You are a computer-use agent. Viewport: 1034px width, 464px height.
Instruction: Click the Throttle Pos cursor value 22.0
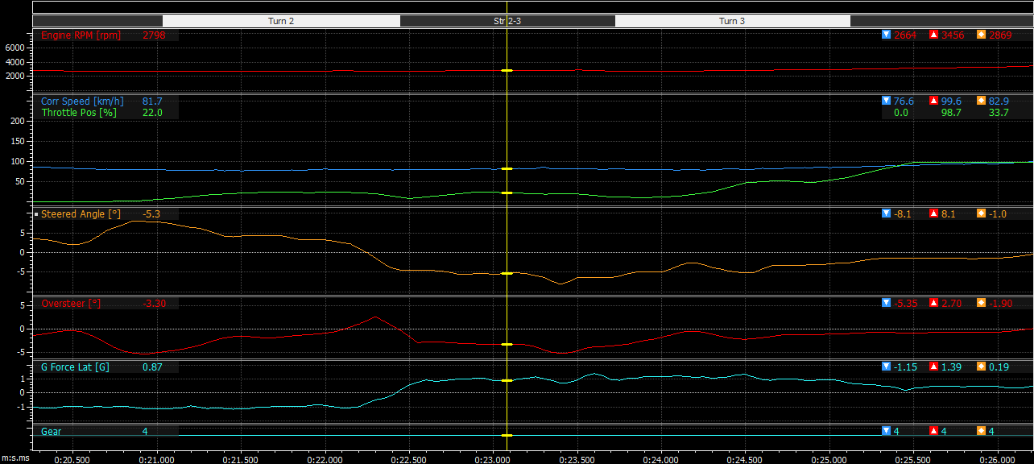[x=152, y=113]
